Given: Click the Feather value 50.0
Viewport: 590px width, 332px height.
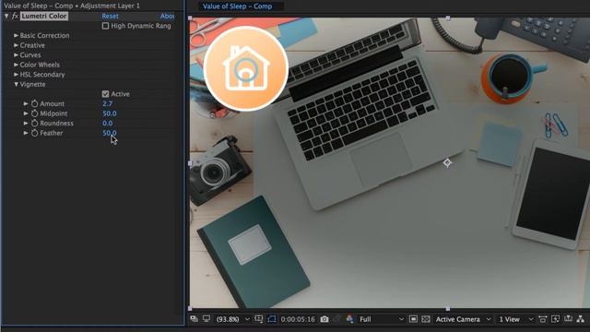Looking at the screenshot, I should (110, 133).
